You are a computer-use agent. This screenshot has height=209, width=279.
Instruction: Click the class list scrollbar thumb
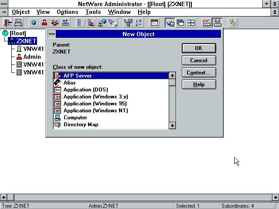coord(172,83)
